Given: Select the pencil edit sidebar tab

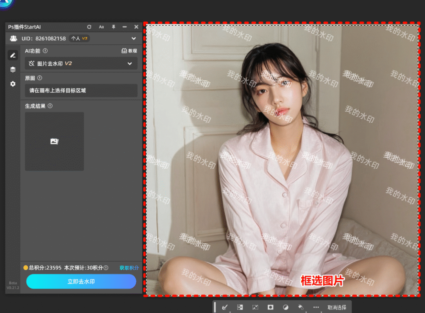Looking at the screenshot, I should [13, 55].
